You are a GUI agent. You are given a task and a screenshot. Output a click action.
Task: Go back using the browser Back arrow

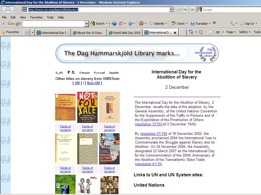[x=4, y=10]
